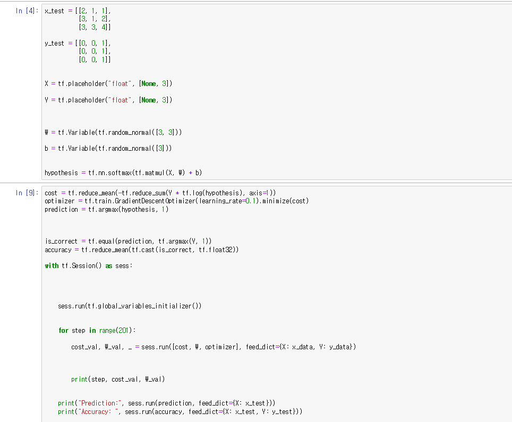Click the sess.run feed_dict training line
The height and width of the screenshot is (422, 512).
pos(212,347)
